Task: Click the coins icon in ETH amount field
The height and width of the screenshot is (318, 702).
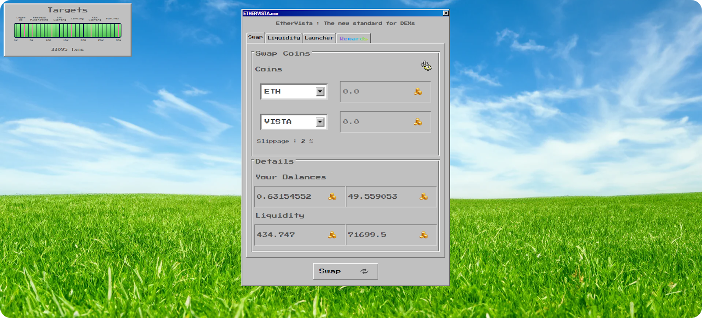Action: (418, 92)
